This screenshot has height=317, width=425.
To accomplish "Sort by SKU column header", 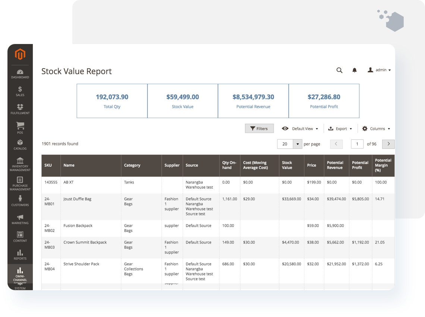I will pyautogui.click(x=51, y=166).
